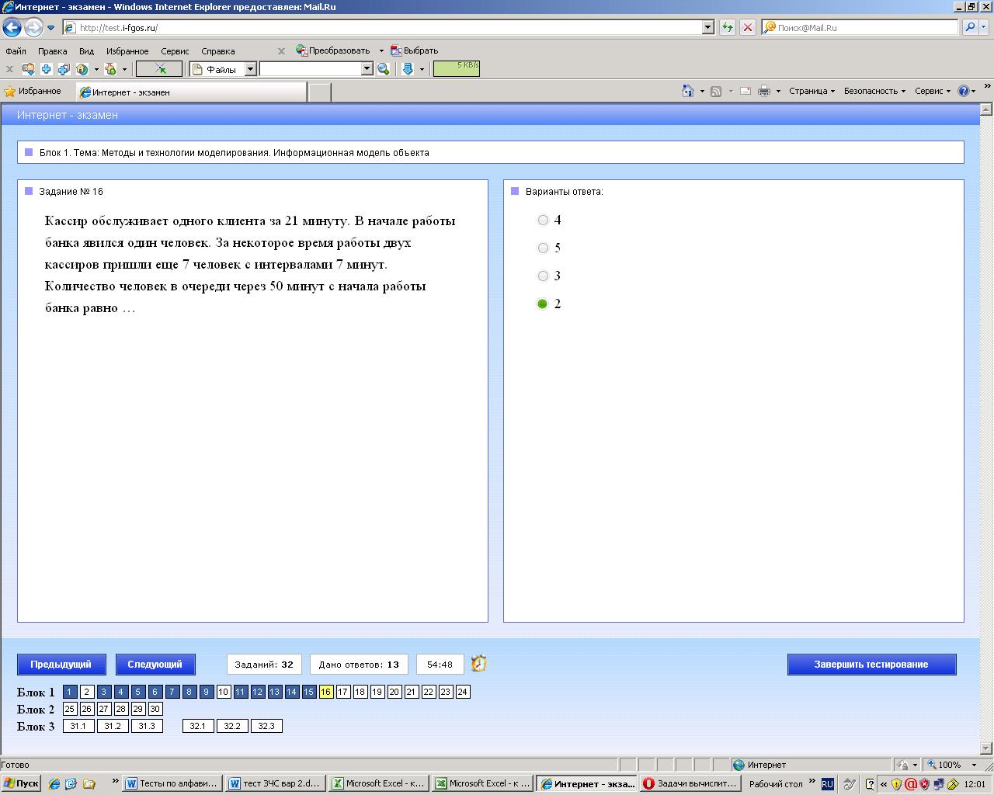Click Завершить тестирование button
This screenshot has height=795, width=994.
[871, 665]
